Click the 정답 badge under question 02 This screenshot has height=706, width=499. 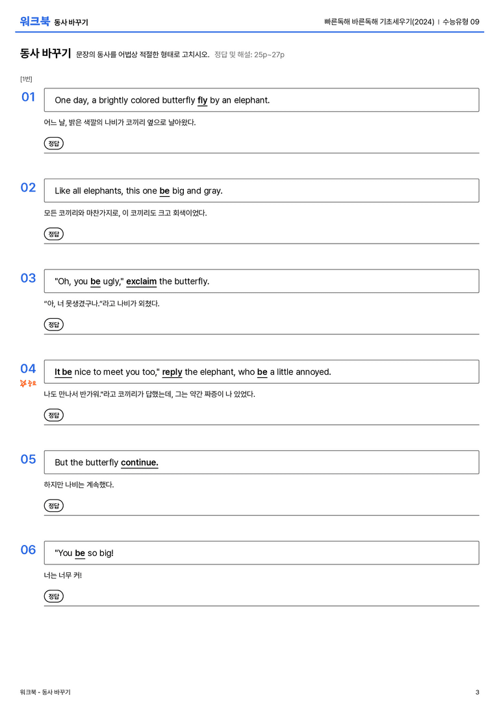point(53,234)
